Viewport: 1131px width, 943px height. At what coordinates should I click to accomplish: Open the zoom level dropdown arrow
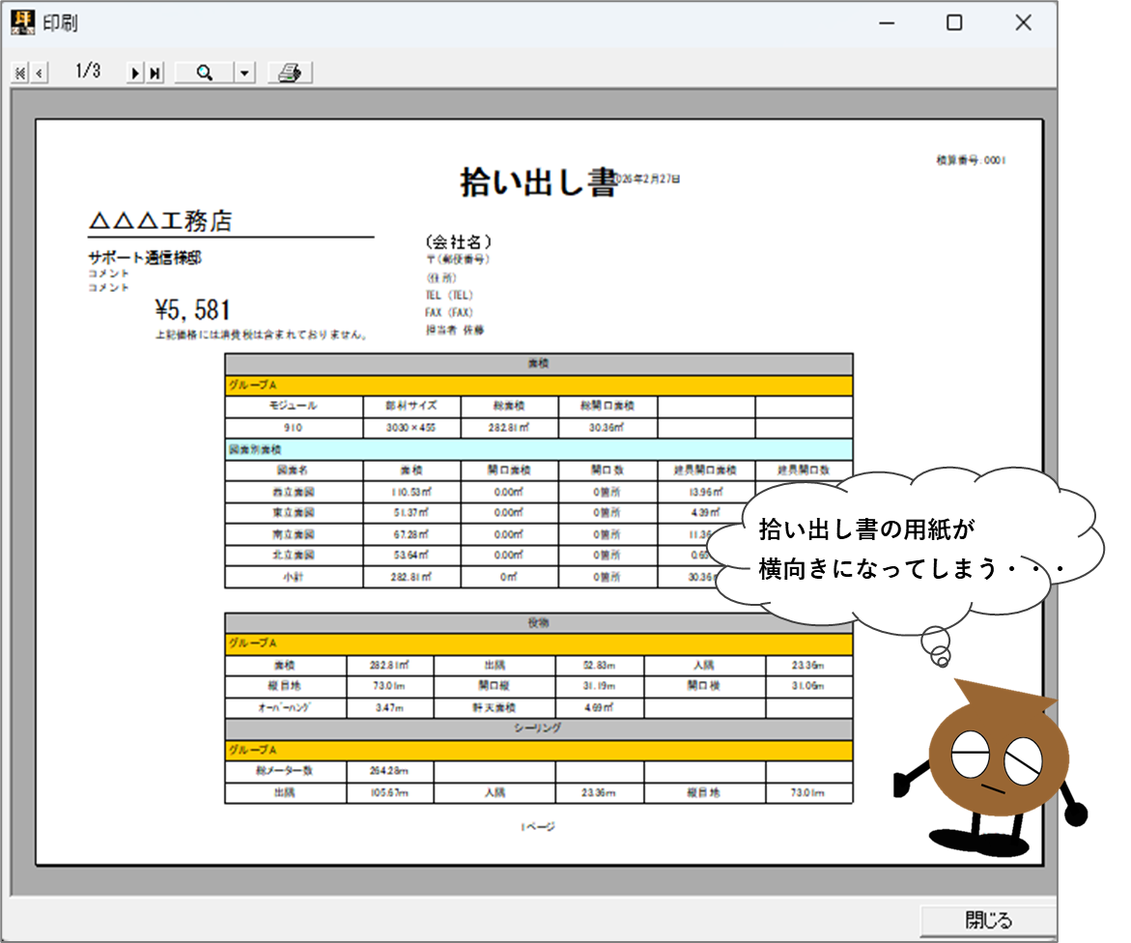click(244, 73)
